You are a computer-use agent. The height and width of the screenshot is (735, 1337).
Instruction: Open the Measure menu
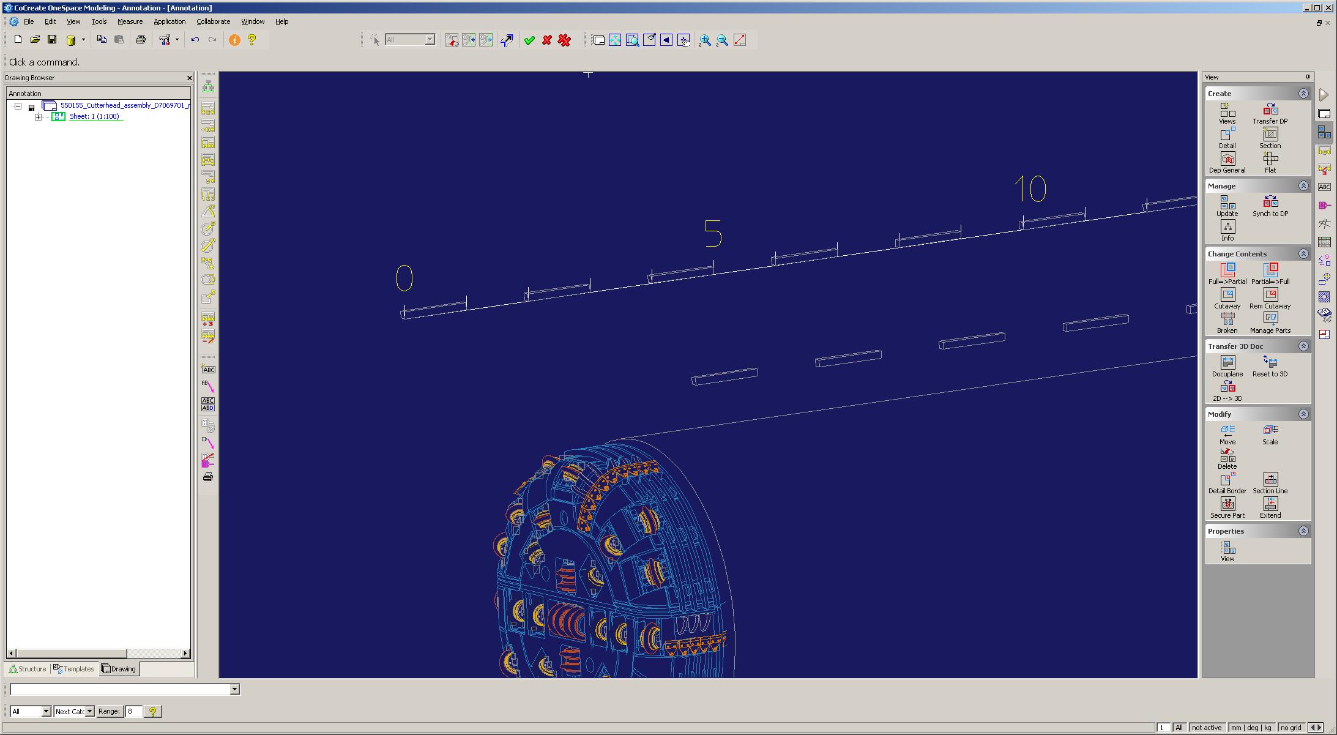point(130,21)
